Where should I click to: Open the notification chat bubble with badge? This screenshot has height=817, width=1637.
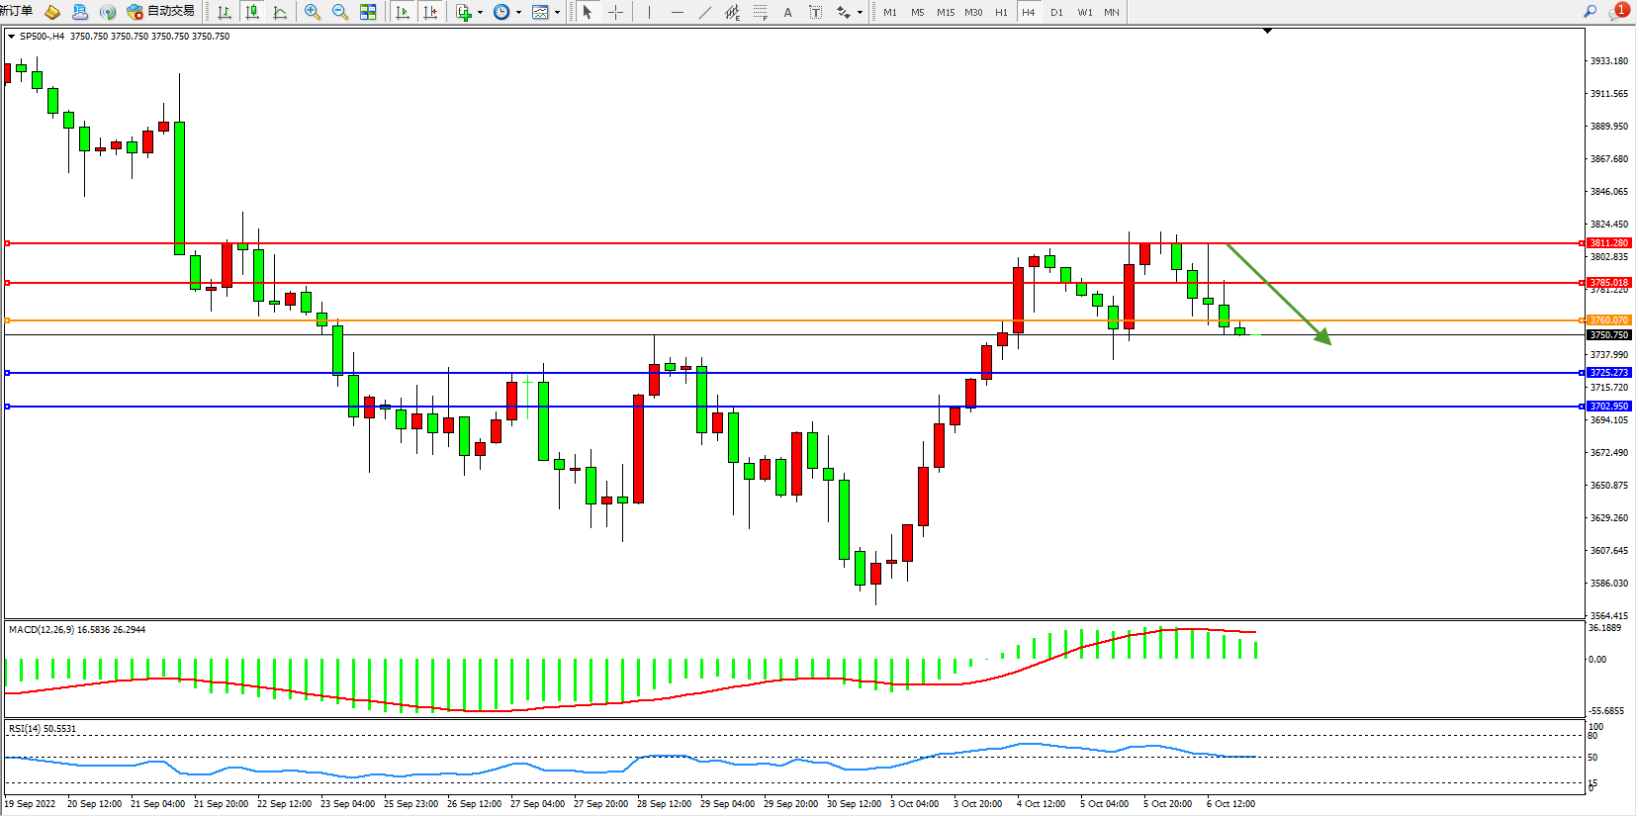1618,12
